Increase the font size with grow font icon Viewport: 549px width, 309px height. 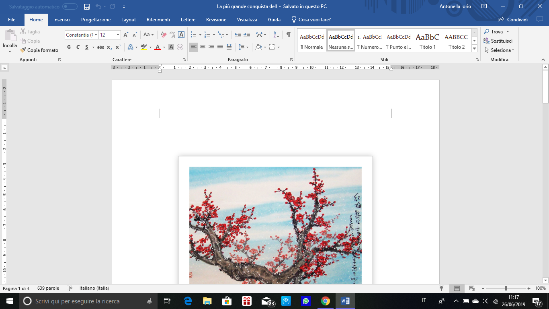[x=126, y=35]
